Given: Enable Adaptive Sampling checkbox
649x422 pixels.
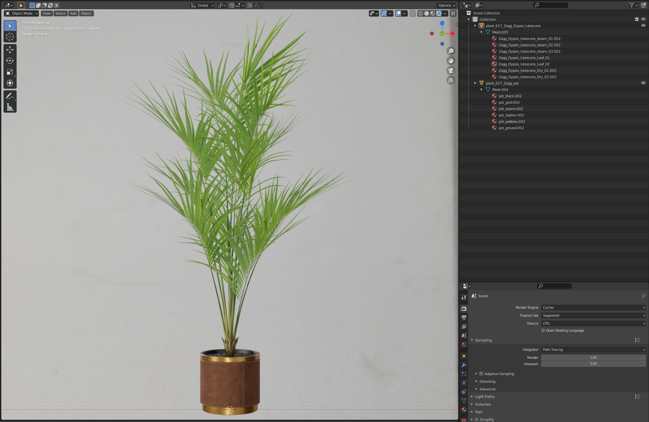Looking at the screenshot, I should click(x=481, y=374).
